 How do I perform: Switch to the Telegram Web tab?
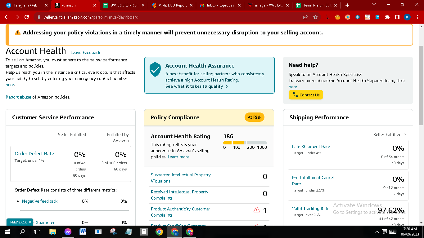click(x=26, y=5)
